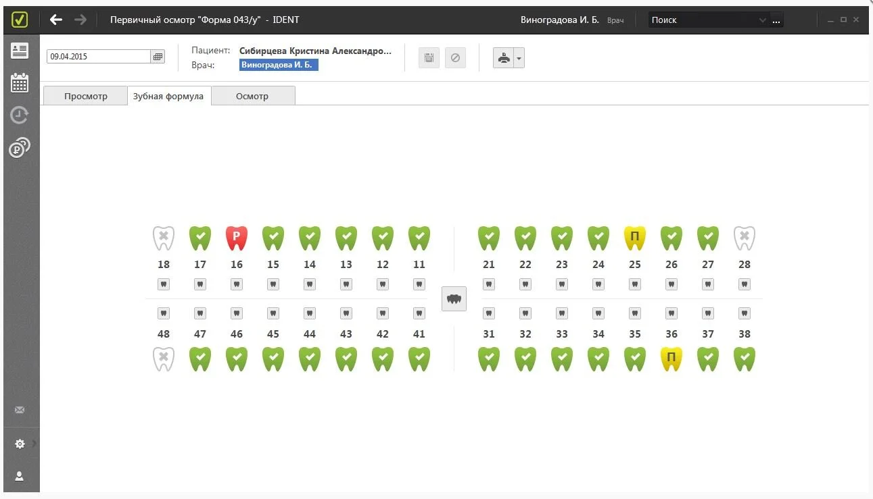The image size is (873, 499).
Task: Expand the dental chair button dropdown arrow
Action: click(519, 58)
